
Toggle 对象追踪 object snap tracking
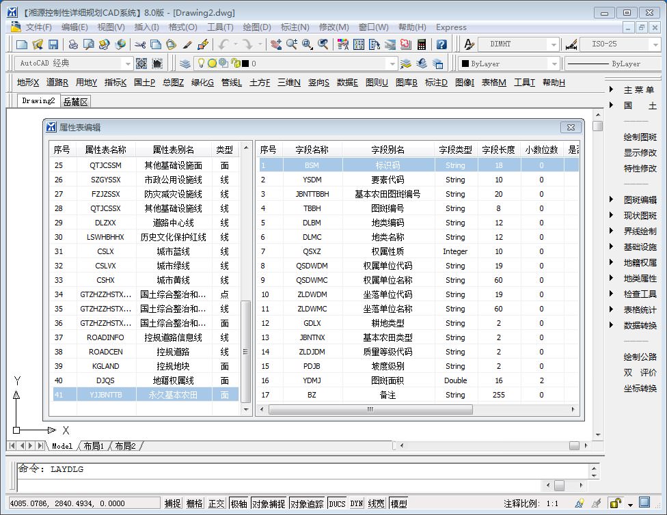coord(307,503)
